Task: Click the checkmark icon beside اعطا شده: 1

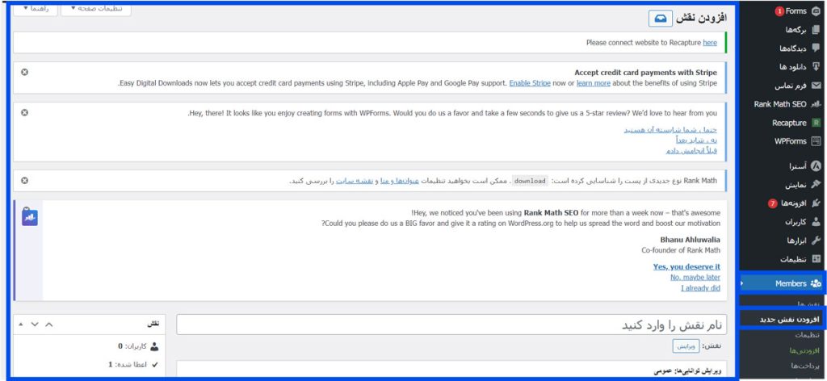Action: [154, 364]
